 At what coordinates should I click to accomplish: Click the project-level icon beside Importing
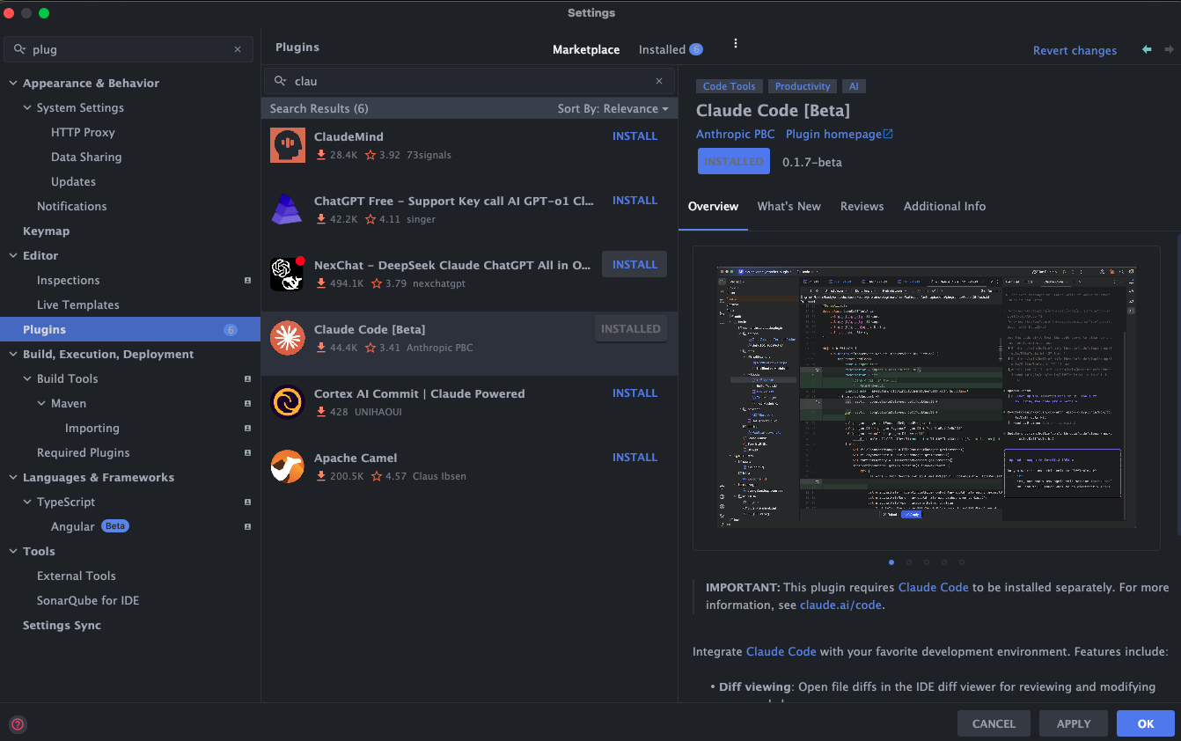[x=247, y=429]
